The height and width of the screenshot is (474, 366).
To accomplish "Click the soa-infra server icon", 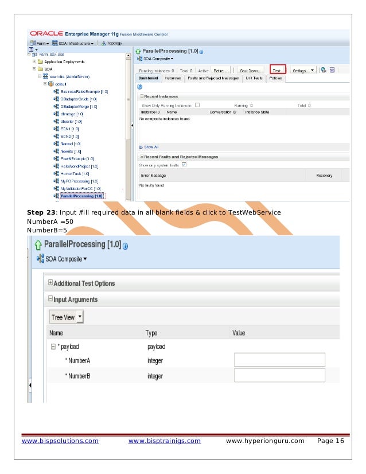I will (46, 76).
